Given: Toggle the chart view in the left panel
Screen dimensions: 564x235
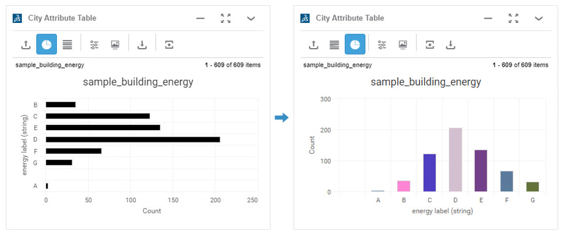Looking at the screenshot, I should point(46,45).
